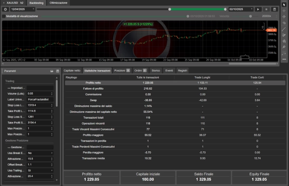Adjust Take Profit S... stepper with 3154.4
Viewport: 289px width, 186px height.
(52, 123)
